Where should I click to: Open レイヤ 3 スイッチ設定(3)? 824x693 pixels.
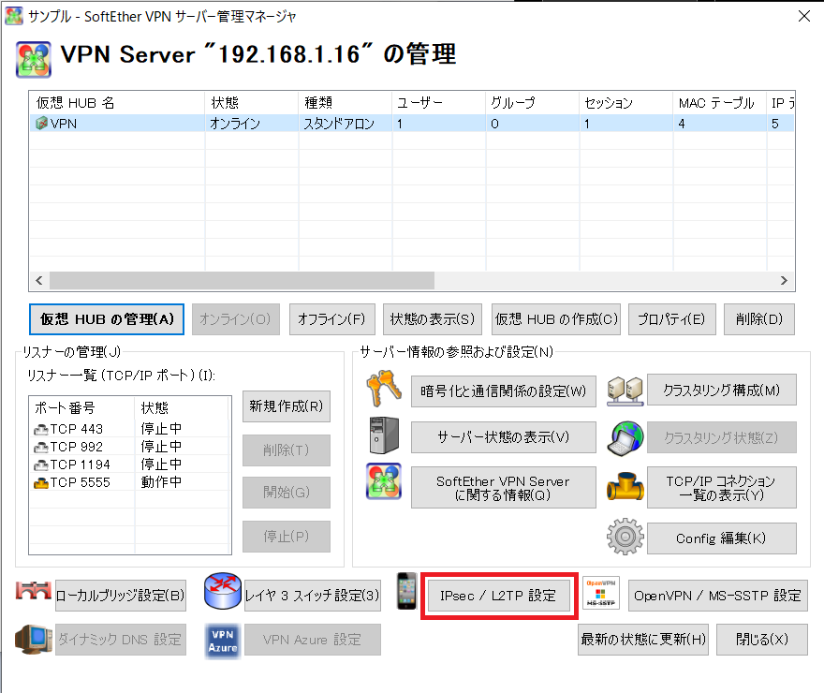pyautogui.click(x=312, y=596)
